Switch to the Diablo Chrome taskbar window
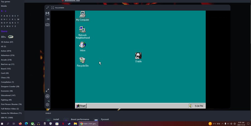This screenshot has height=126, width=251. coord(89,124)
